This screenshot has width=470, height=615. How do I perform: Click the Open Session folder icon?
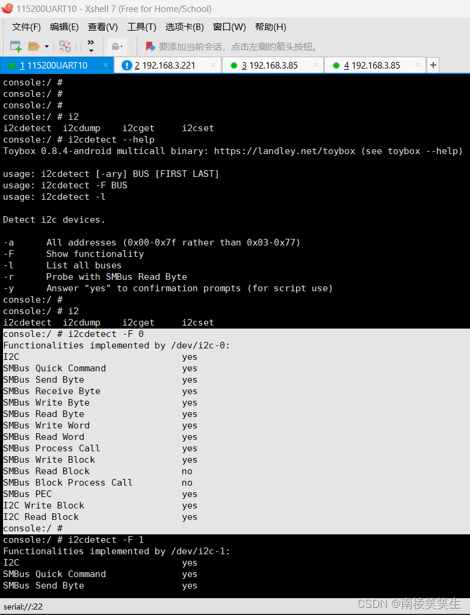pyautogui.click(x=34, y=46)
